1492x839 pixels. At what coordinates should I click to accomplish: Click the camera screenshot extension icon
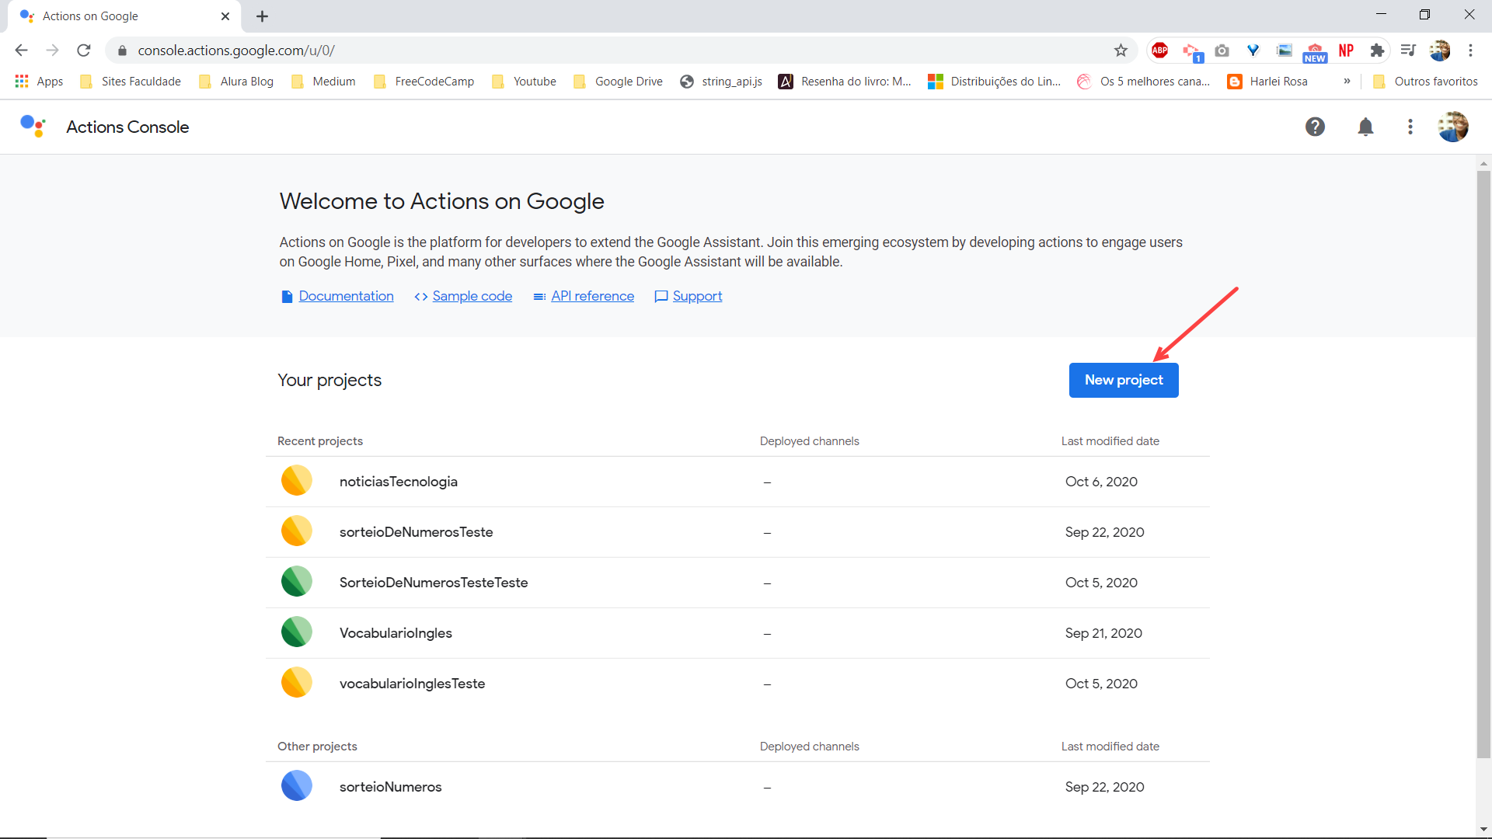pos(1222,50)
